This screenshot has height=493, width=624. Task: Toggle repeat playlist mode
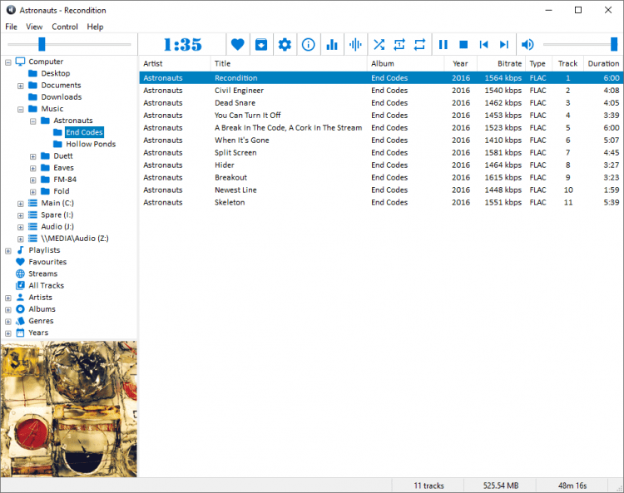tap(419, 45)
